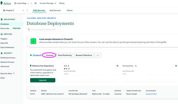Viewport: 178px width, 104px height.
Task: Click the Load sample datasets to Cluster0 heading
Action: 56,39
